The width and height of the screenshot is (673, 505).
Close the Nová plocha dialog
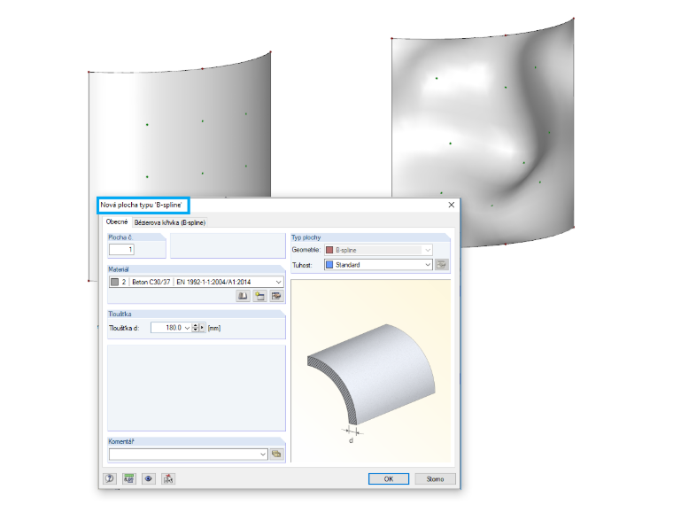[451, 205]
